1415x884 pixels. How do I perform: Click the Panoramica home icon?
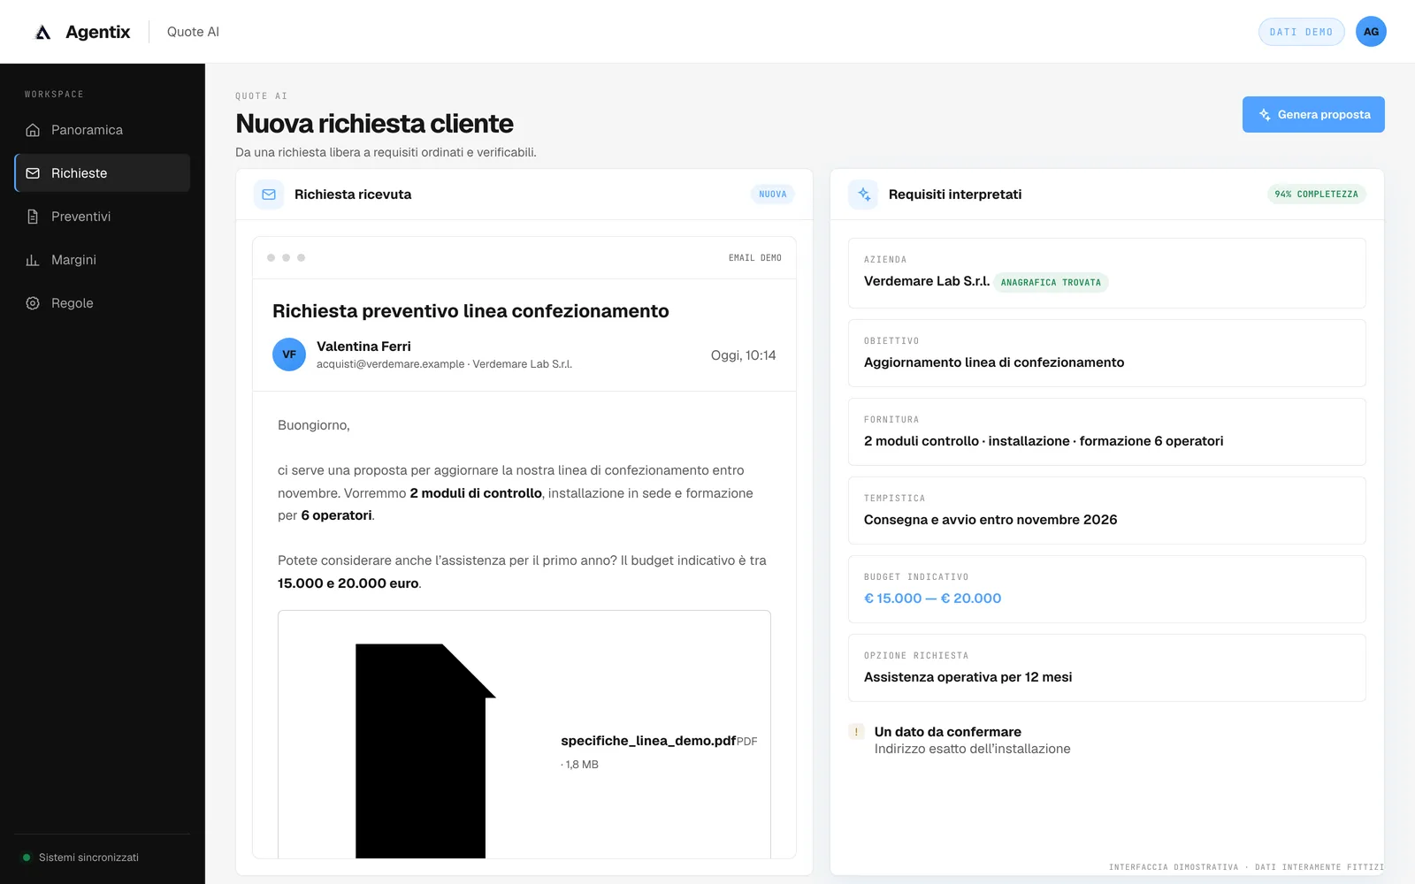click(x=33, y=130)
